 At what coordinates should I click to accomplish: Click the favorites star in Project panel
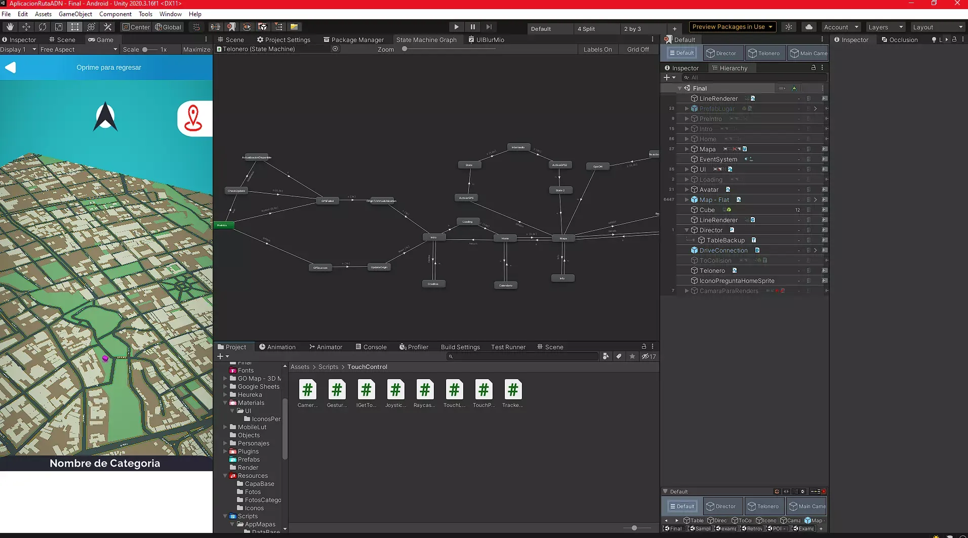click(x=632, y=356)
